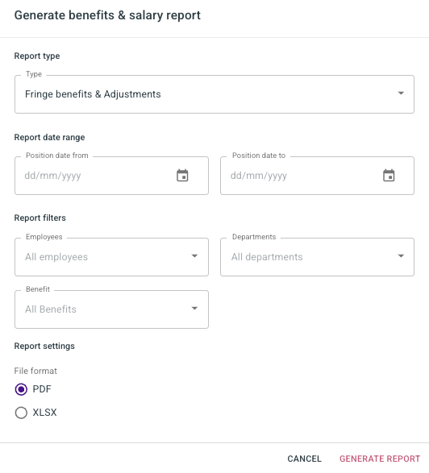Click Generate Report

coord(380,458)
